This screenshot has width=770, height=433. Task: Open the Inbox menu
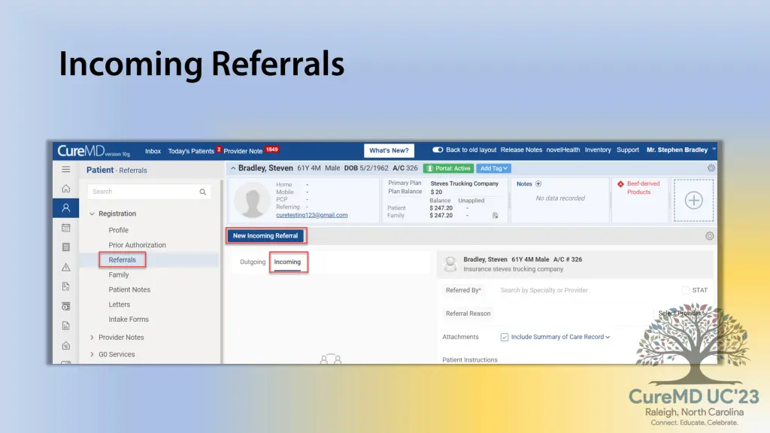pyautogui.click(x=153, y=151)
